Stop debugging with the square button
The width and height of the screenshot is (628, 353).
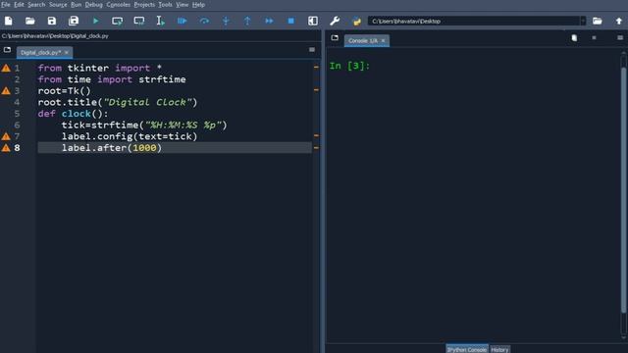coord(291,21)
